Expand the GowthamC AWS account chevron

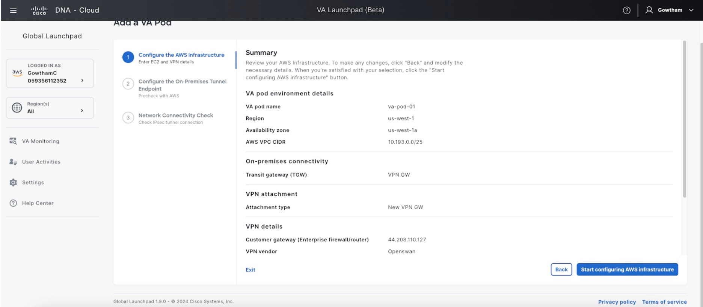(x=82, y=80)
